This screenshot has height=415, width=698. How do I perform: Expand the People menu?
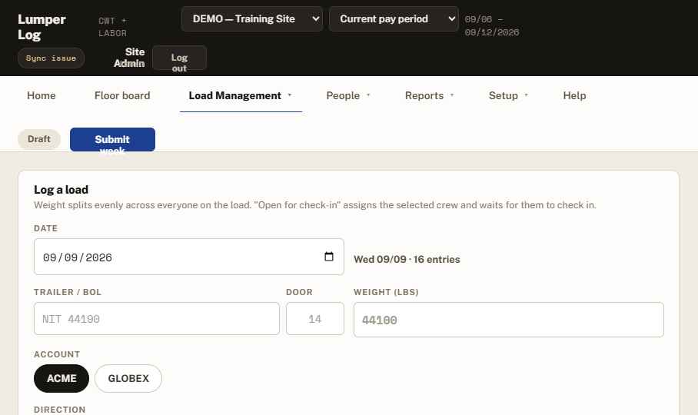tap(348, 95)
